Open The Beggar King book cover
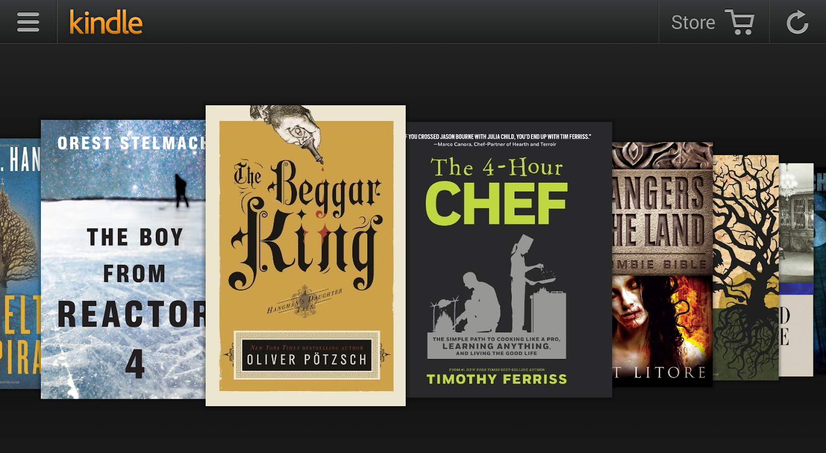 click(x=305, y=256)
